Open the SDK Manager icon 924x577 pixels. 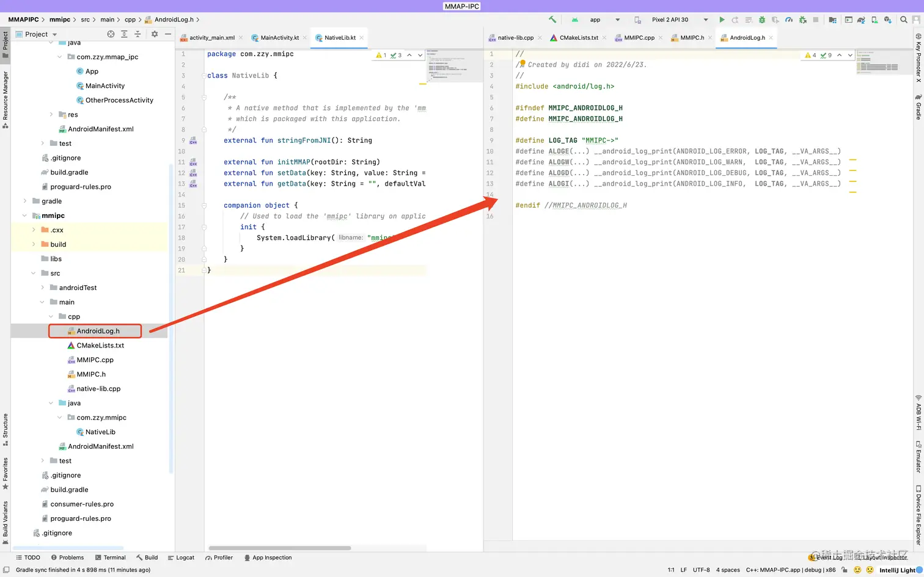[x=888, y=20]
